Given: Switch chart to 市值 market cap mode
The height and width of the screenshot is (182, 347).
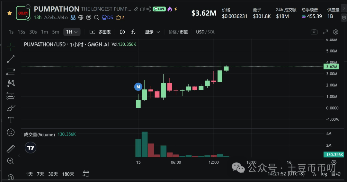Looking at the screenshot, I should 184,32.
